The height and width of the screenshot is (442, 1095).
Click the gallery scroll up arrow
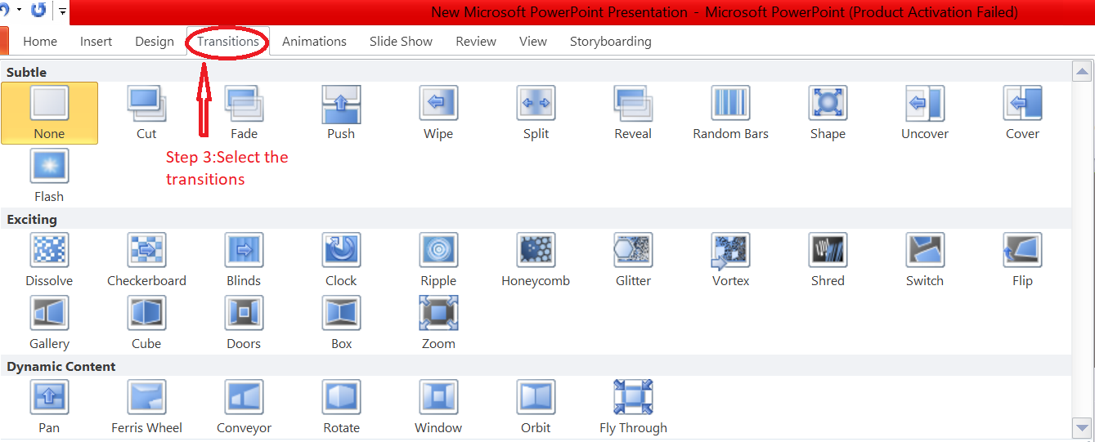point(1083,72)
